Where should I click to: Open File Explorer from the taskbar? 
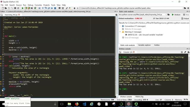69,104
